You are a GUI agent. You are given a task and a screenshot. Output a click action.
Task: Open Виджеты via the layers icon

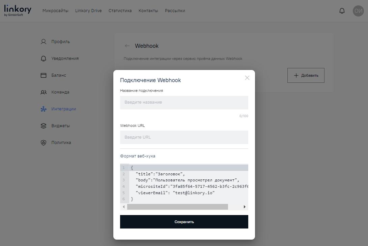[x=43, y=126]
